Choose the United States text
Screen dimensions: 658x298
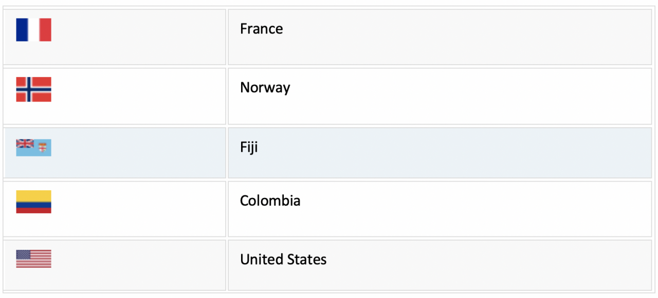pyautogui.click(x=283, y=260)
